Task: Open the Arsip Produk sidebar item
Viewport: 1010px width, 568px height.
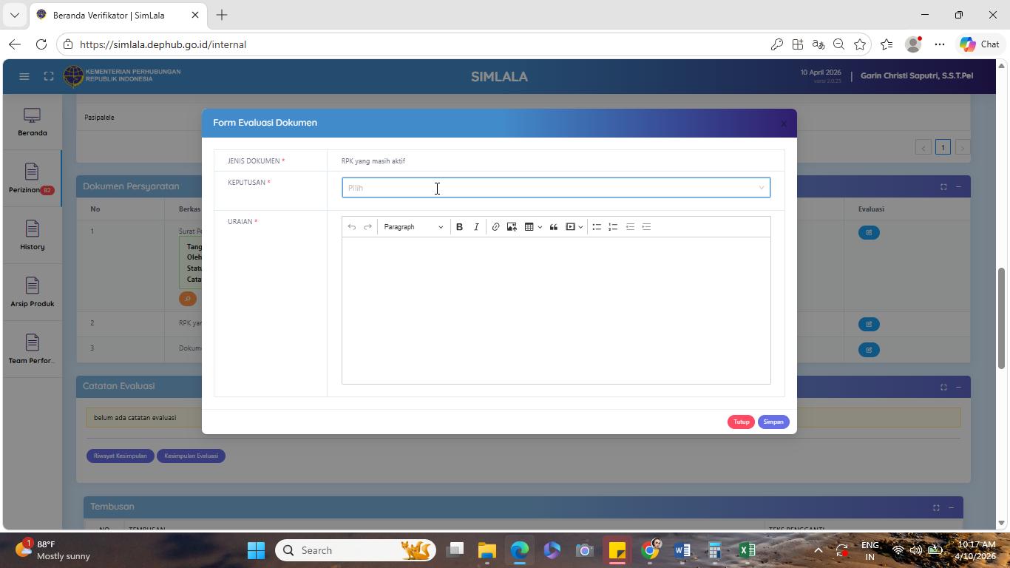Action: click(32, 293)
